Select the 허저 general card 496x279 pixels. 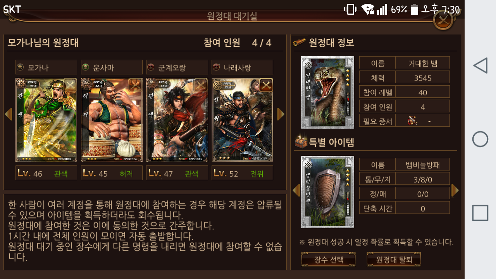112,120
